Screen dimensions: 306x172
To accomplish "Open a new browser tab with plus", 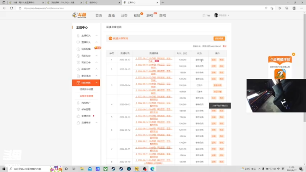I will point(163,3).
